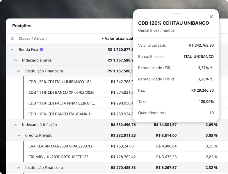Collapse the Indexado à Inflação group
Image resolution: width=228 pixels, height=174 pixels.
click(16, 125)
